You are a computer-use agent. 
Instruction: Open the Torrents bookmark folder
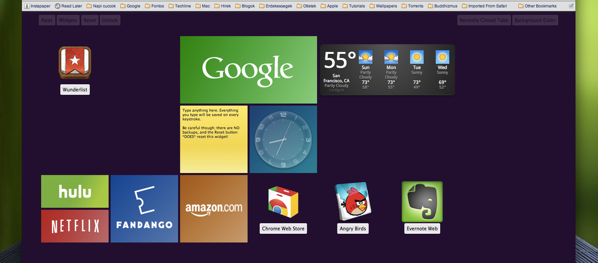(x=413, y=6)
